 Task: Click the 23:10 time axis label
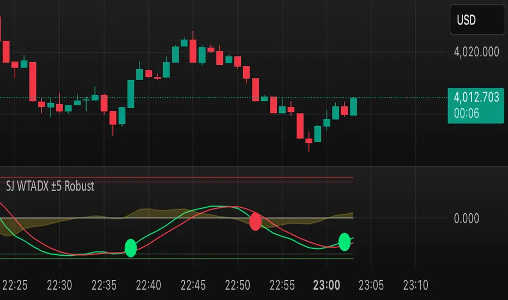click(x=416, y=285)
